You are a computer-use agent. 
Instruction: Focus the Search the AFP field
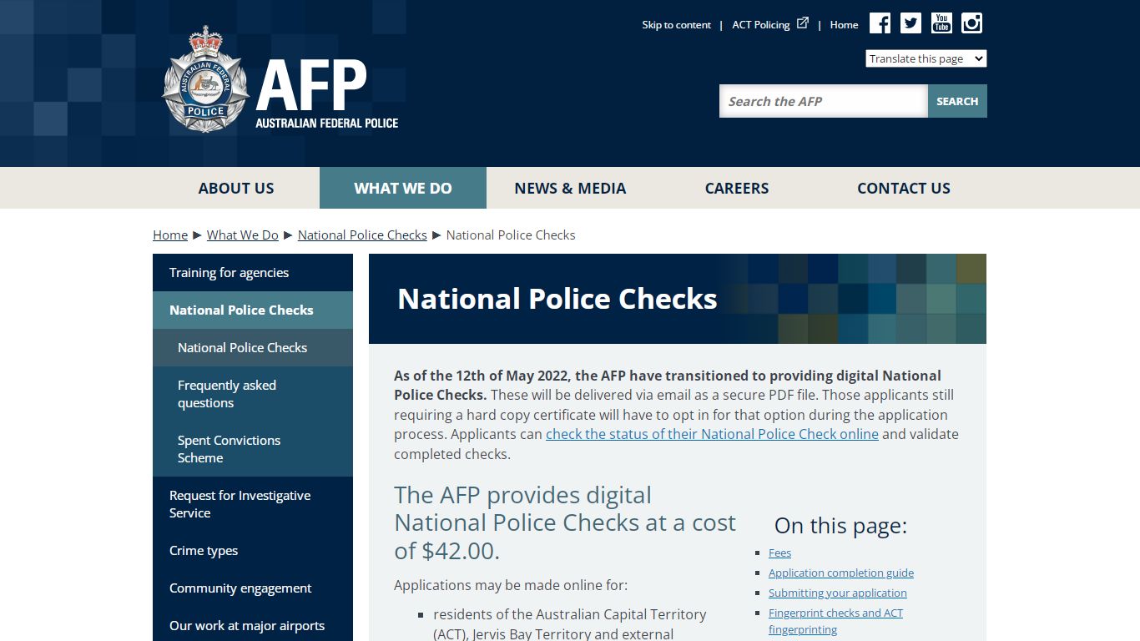coord(824,101)
